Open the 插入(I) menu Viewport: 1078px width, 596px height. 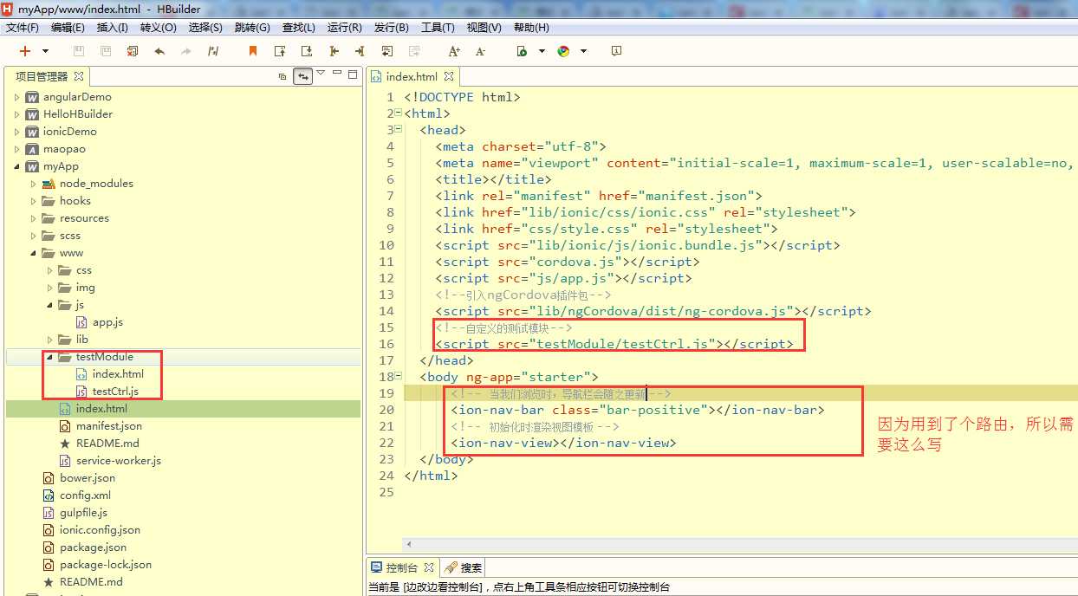[112, 28]
